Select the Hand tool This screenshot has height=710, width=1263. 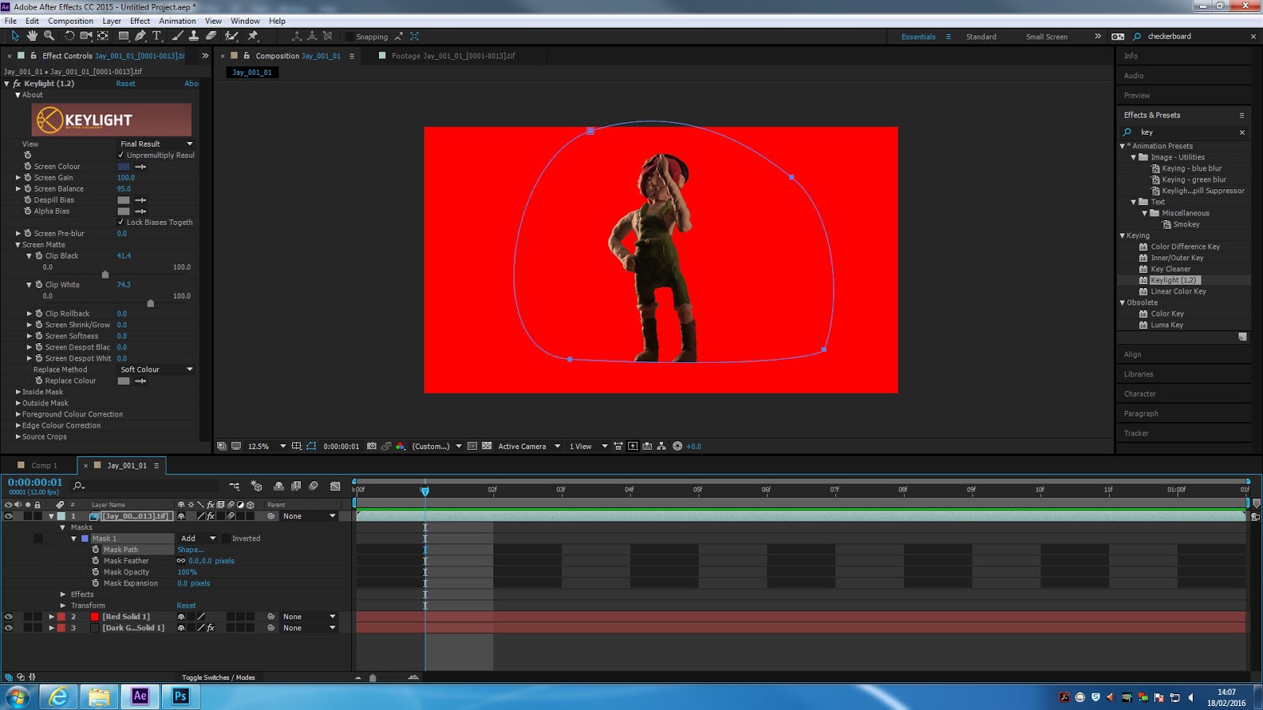(x=32, y=36)
